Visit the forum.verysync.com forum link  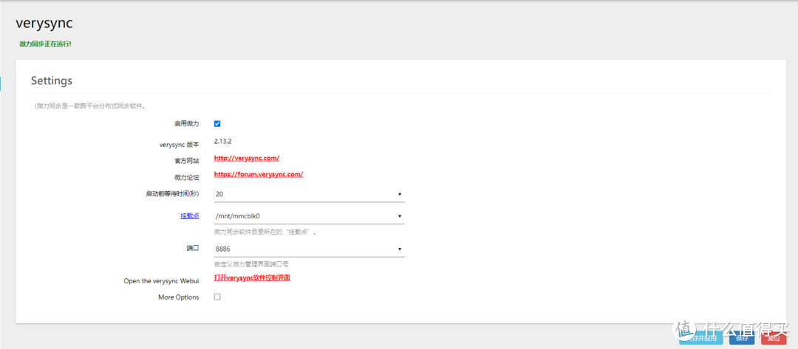tap(259, 174)
